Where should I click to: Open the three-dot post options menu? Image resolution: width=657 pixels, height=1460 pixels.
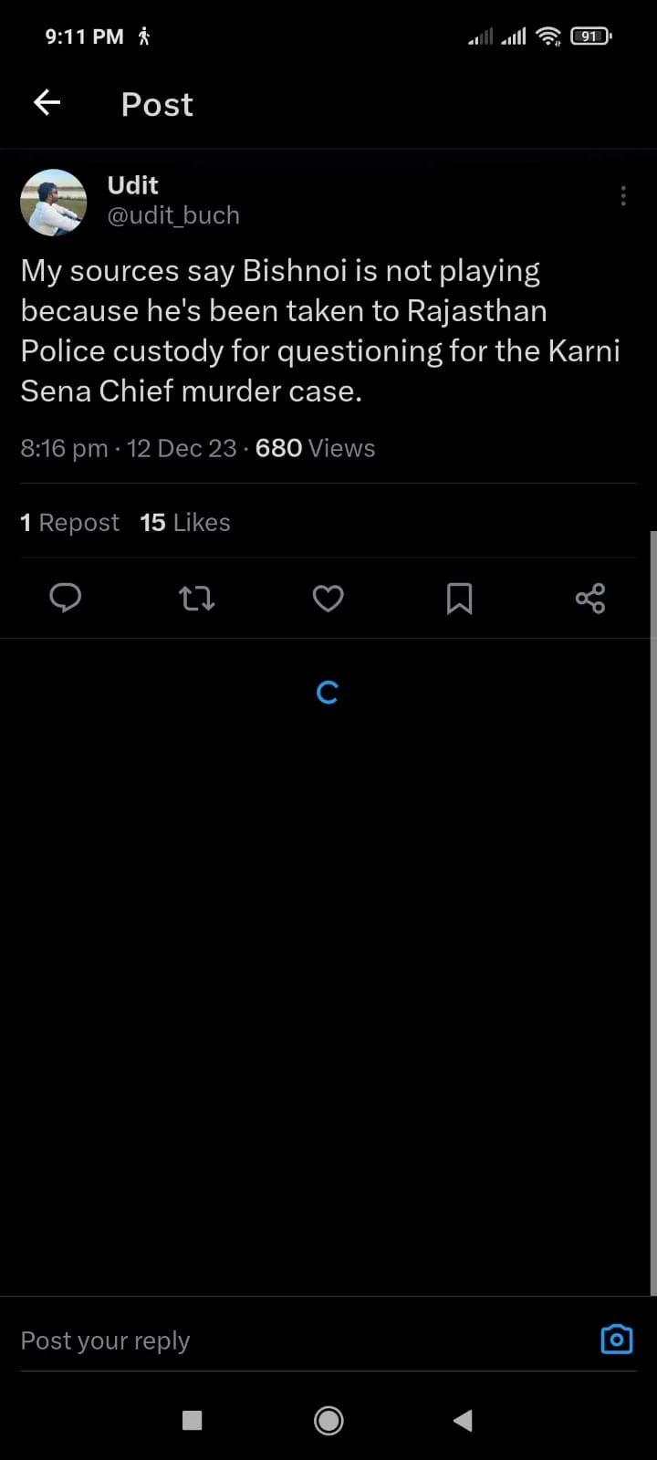(x=623, y=195)
